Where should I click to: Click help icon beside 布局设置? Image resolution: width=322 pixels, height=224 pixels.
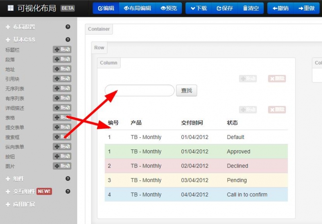point(68,27)
